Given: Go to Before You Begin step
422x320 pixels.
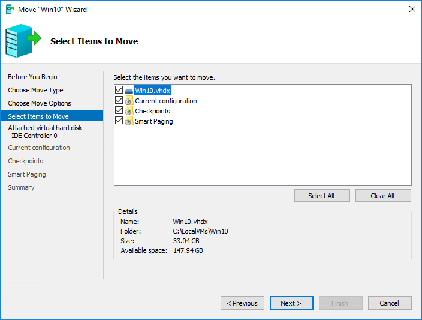Looking at the screenshot, I should [x=32, y=77].
